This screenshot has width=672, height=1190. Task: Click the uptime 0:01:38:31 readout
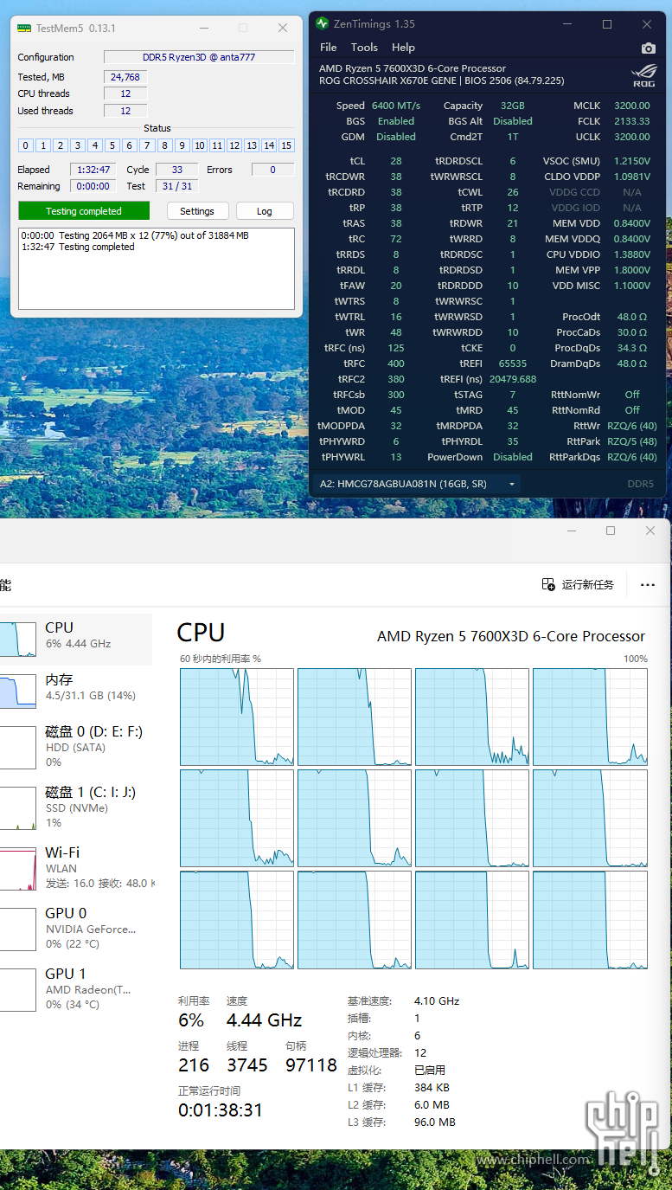(221, 1110)
